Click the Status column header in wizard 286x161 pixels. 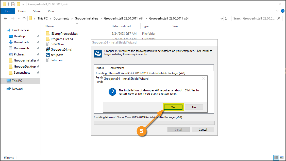point(99,68)
